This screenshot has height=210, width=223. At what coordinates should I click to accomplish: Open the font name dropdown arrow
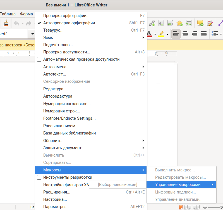pos(32,34)
